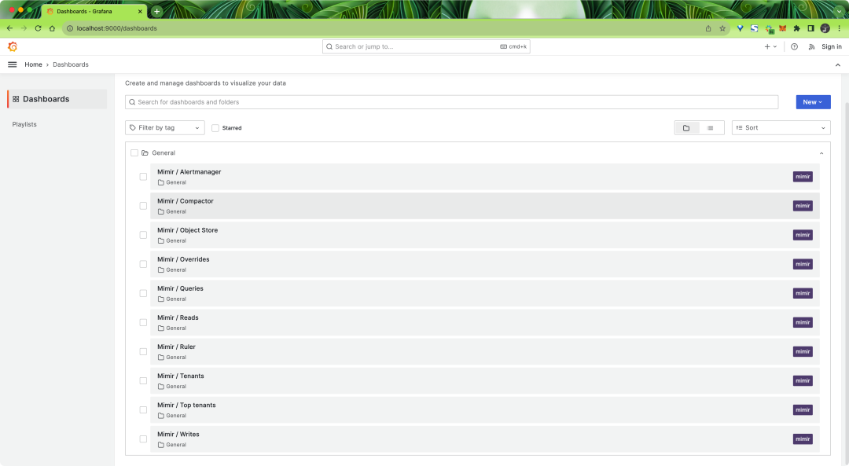
Task: Open the Sort dropdown
Action: (781, 128)
